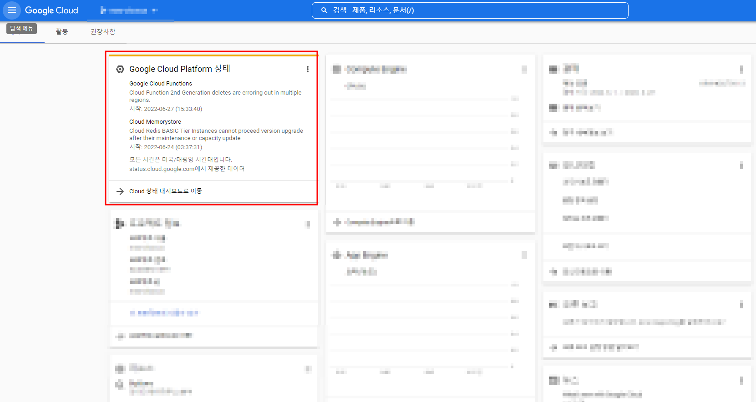The image size is (756, 402).
Task: Open the hamburger navigation menu
Action: pyautogui.click(x=12, y=10)
